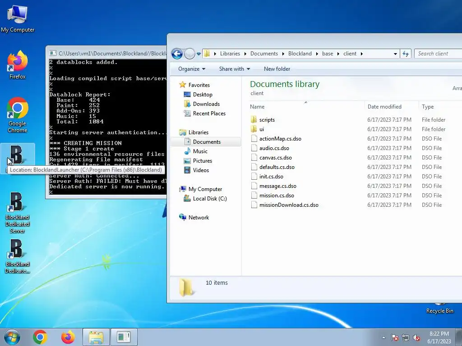Screen dimensions: 462x346
Task: Select the canvas.cs.dso file
Action: (x=276, y=157)
